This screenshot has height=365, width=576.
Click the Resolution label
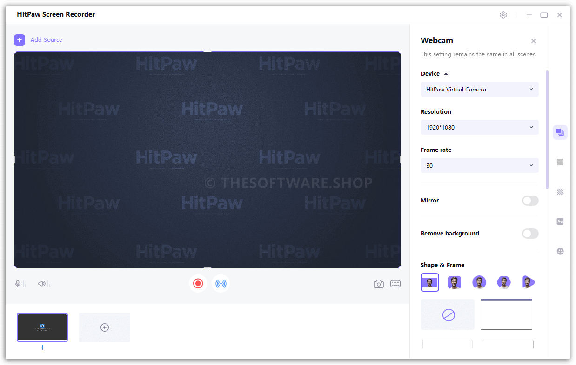pos(436,112)
